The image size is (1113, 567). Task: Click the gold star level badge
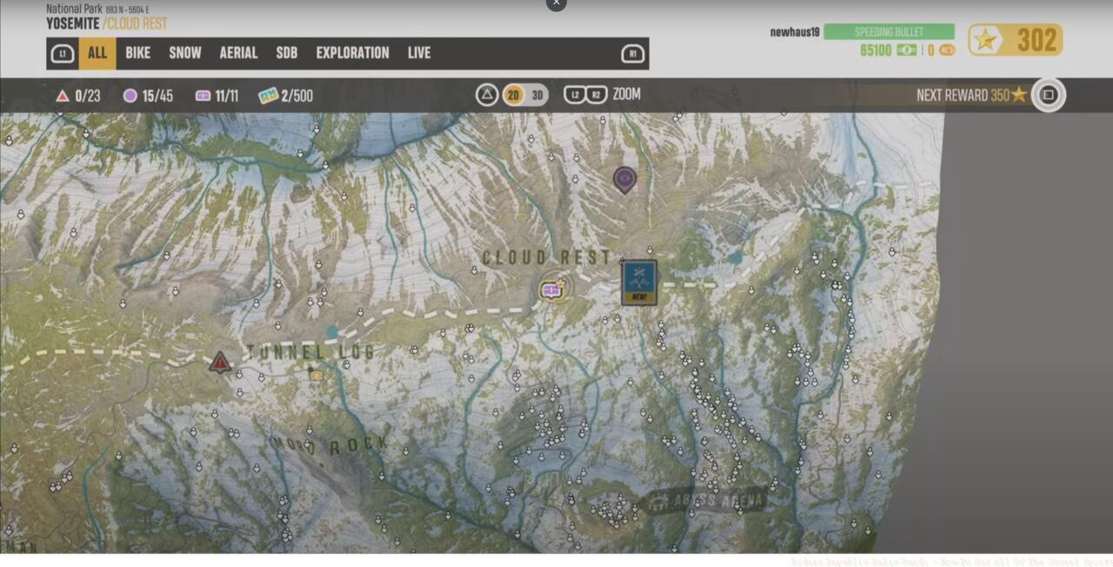point(1015,40)
